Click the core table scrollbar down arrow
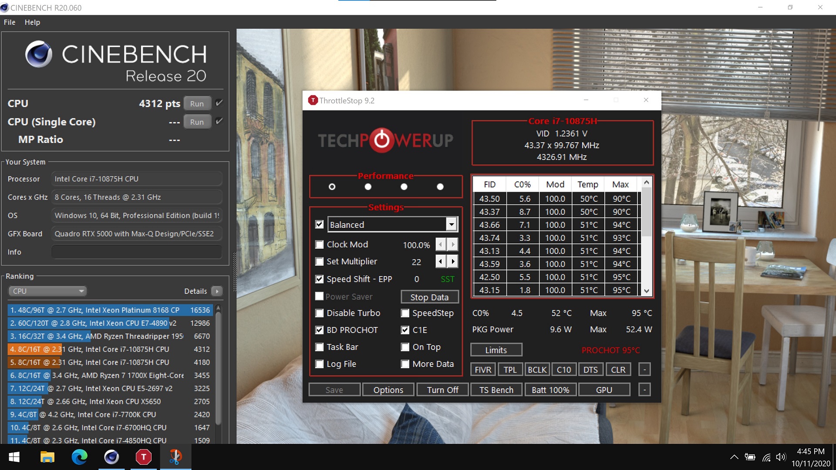Screen dimensions: 836x470 tap(647, 291)
